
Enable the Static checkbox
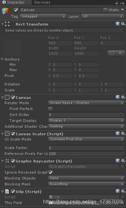[105, 10]
